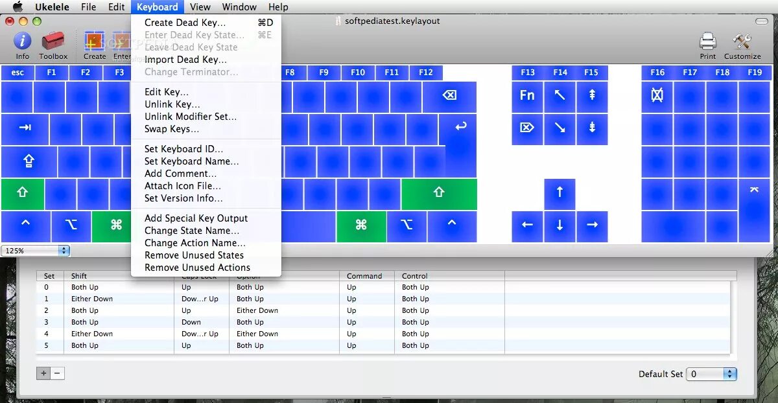Choose Remove Unused States

[x=206, y=255]
